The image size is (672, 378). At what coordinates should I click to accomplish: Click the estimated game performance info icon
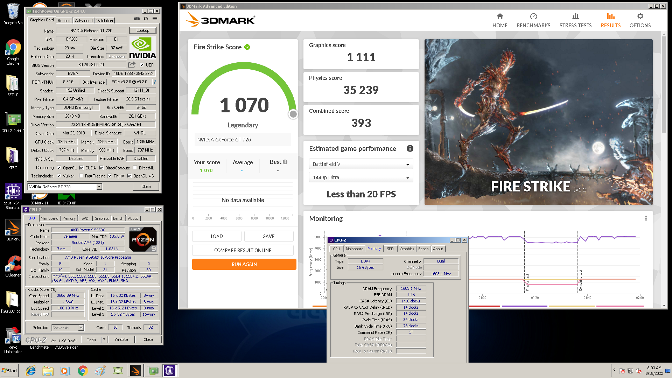tap(410, 149)
